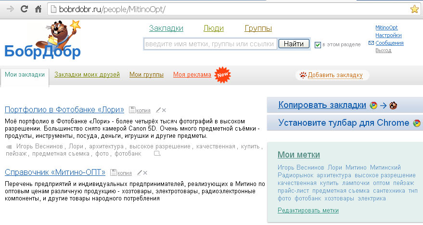The width and height of the screenshot is (423, 225).
Task: Click 'тнп' tag in Мои метки
Action: (413, 191)
